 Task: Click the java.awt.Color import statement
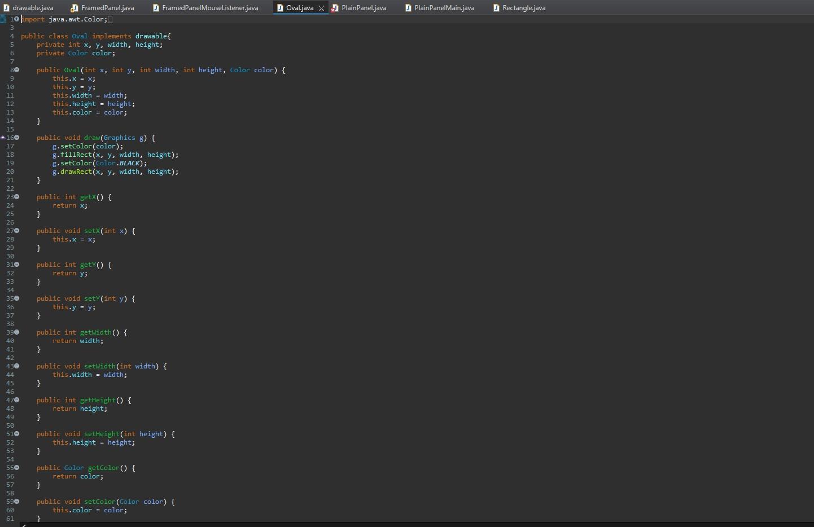pyautogui.click(x=64, y=19)
